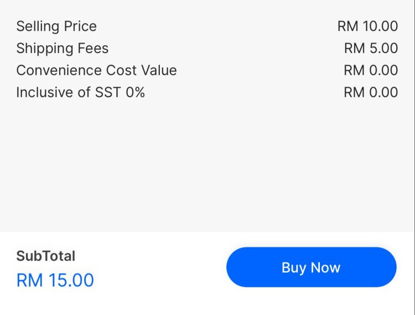The width and height of the screenshot is (415, 315).
Task: Click the Shipping Fees label
Action: click(x=62, y=48)
